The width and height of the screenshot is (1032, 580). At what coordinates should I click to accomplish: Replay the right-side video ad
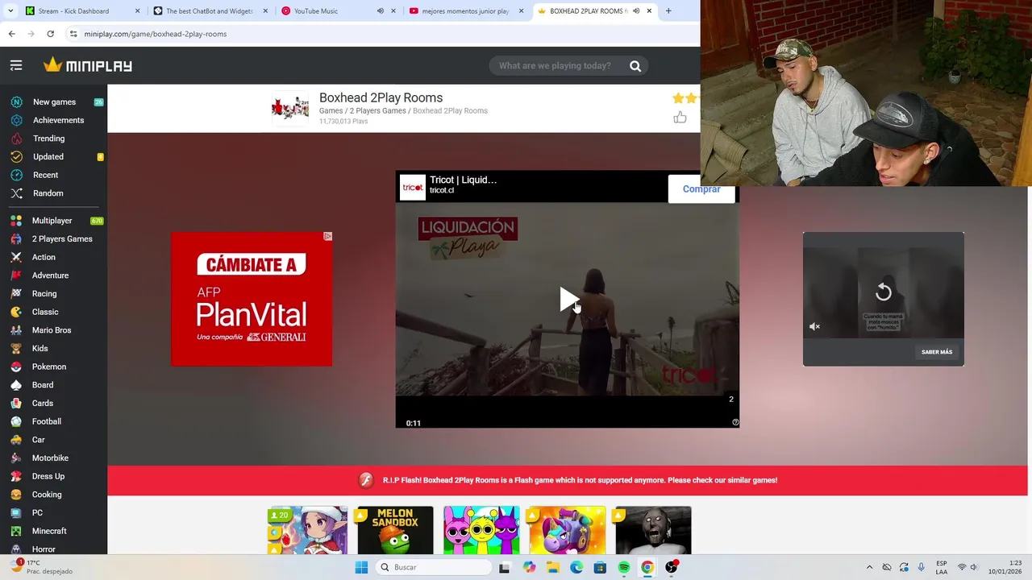pyautogui.click(x=884, y=292)
